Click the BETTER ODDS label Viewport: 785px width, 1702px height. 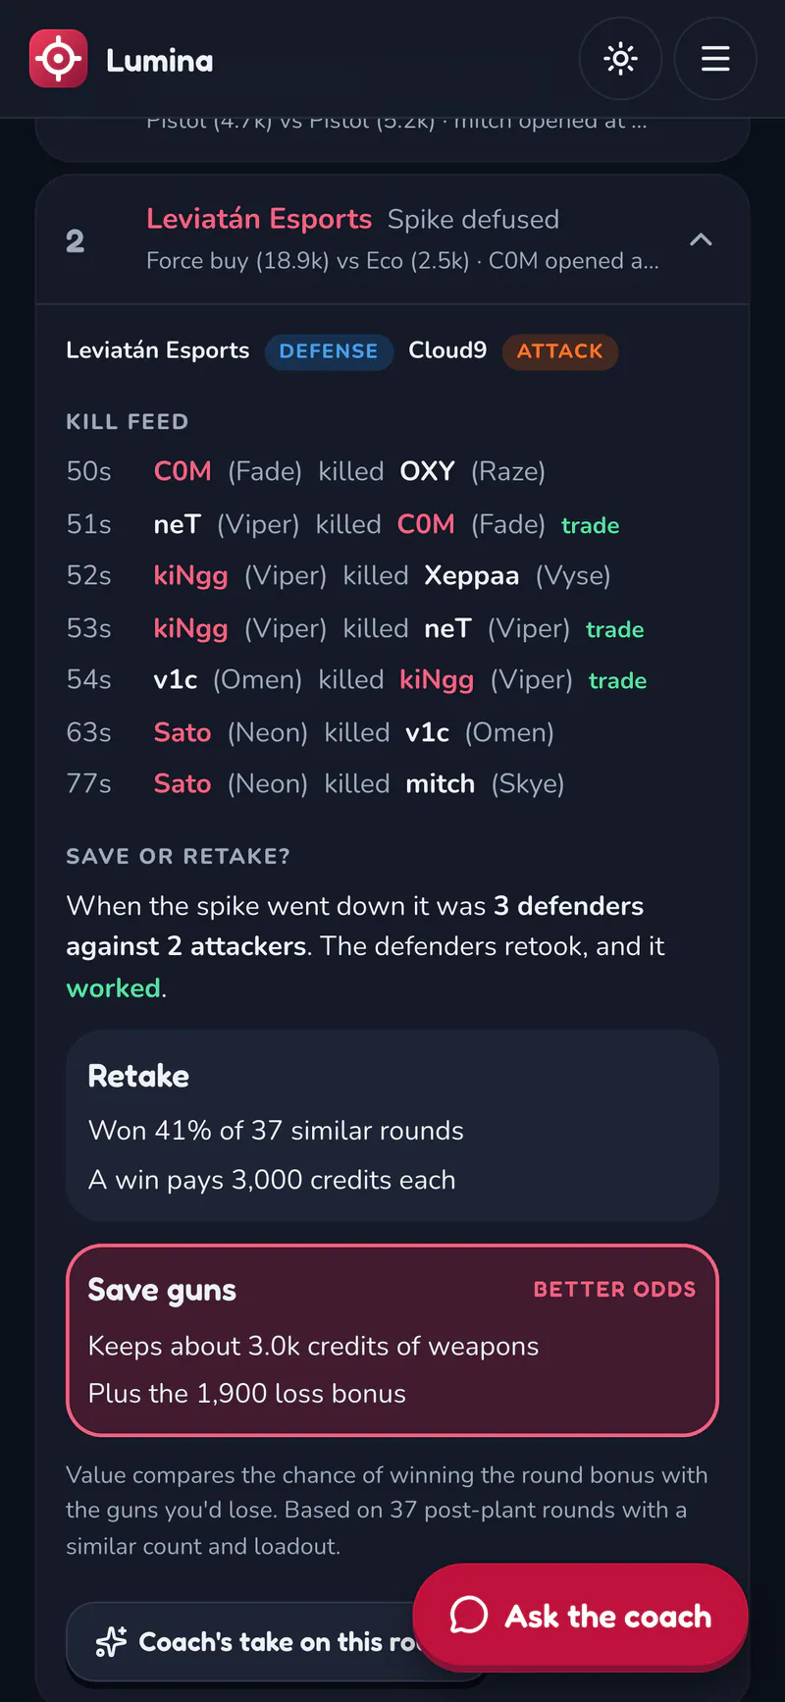tap(615, 1289)
